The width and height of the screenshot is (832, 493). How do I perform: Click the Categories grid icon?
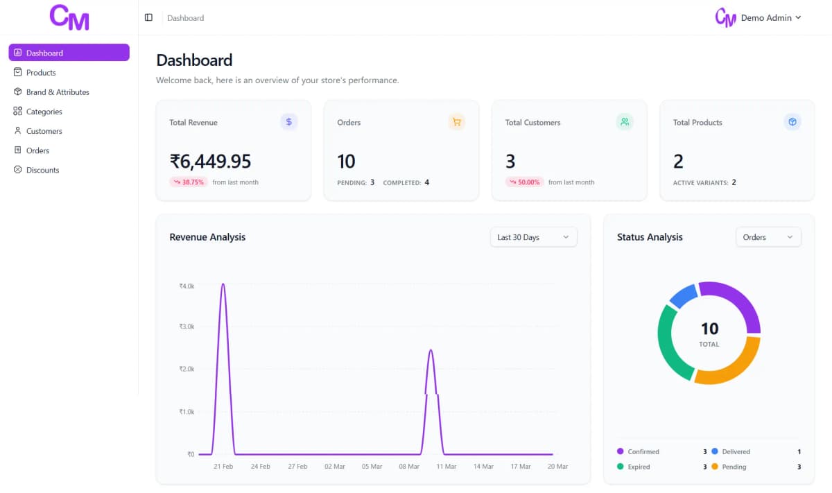(x=17, y=111)
